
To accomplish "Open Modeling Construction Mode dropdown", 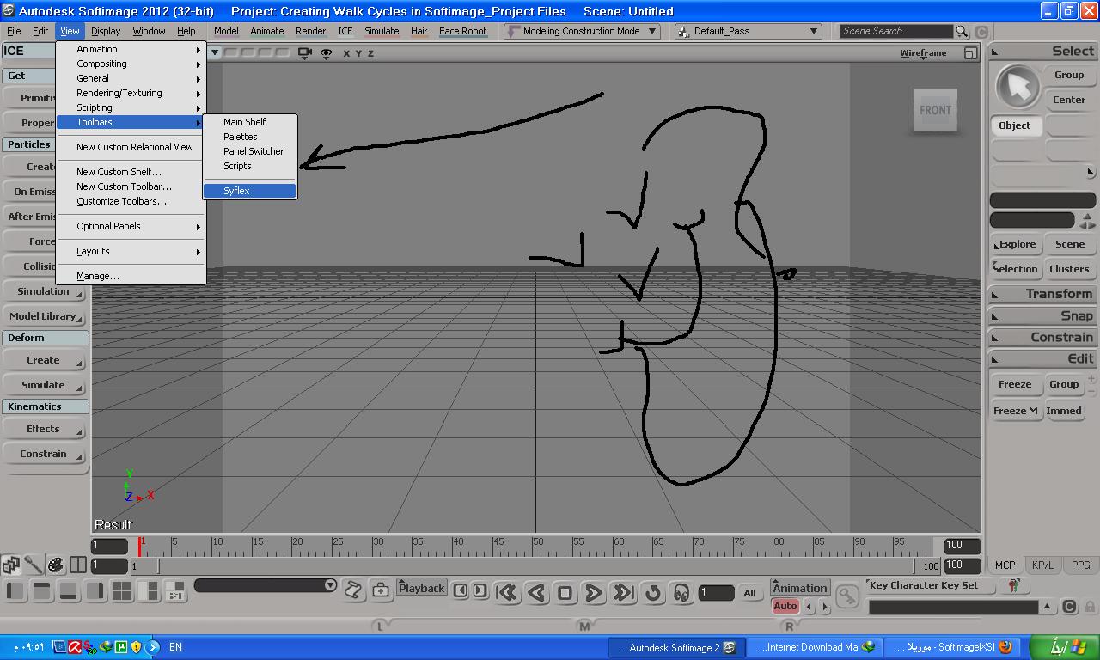I will (x=583, y=31).
